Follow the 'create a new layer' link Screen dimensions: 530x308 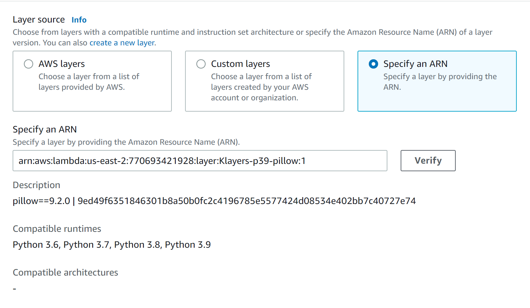click(122, 43)
